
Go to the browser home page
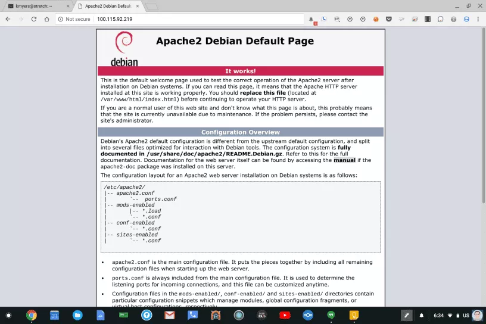pos(46,19)
